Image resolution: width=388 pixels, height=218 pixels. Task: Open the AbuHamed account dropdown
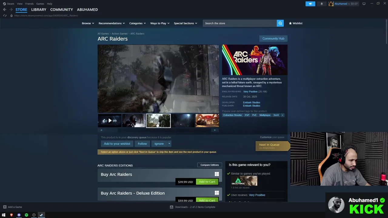[343, 4]
